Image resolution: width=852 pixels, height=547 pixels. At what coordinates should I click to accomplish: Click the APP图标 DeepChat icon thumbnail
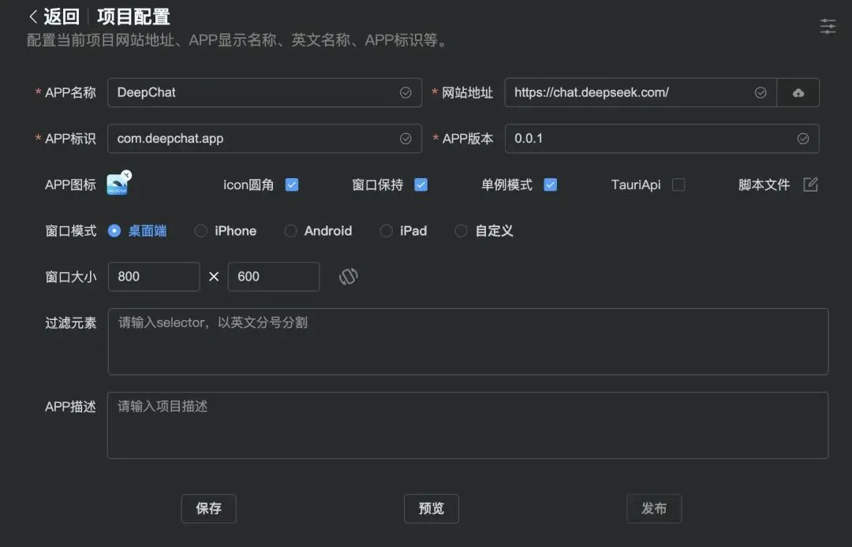pyautogui.click(x=118, y=184)
